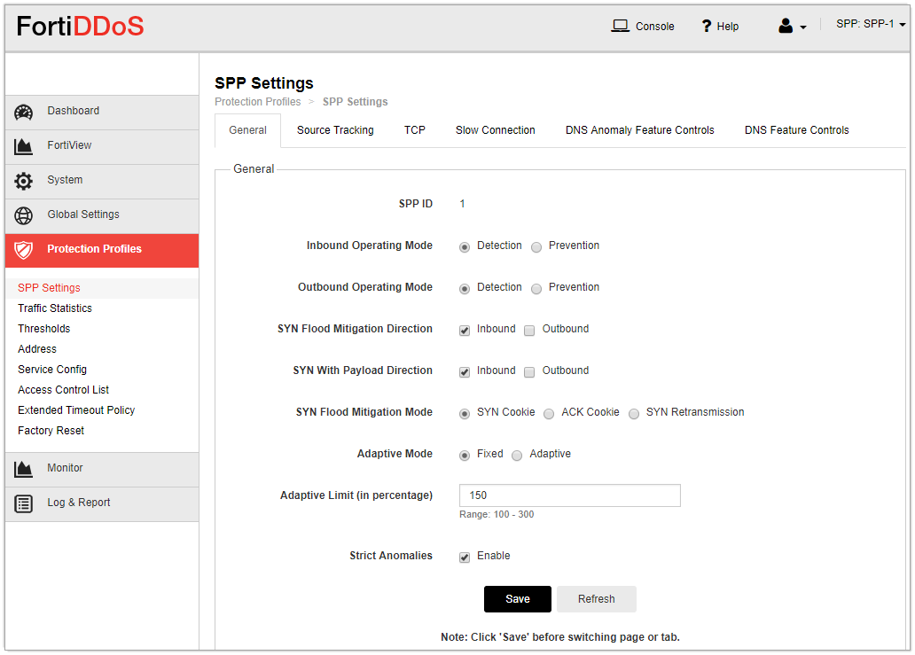This screenshot has width=915, height=655.
Task: Click the Monitor chart icon
Action: click(23, 469)
